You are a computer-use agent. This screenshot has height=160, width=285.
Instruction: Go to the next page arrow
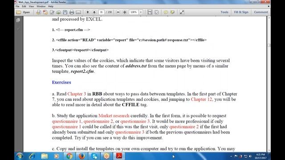[x=94, y=12]
